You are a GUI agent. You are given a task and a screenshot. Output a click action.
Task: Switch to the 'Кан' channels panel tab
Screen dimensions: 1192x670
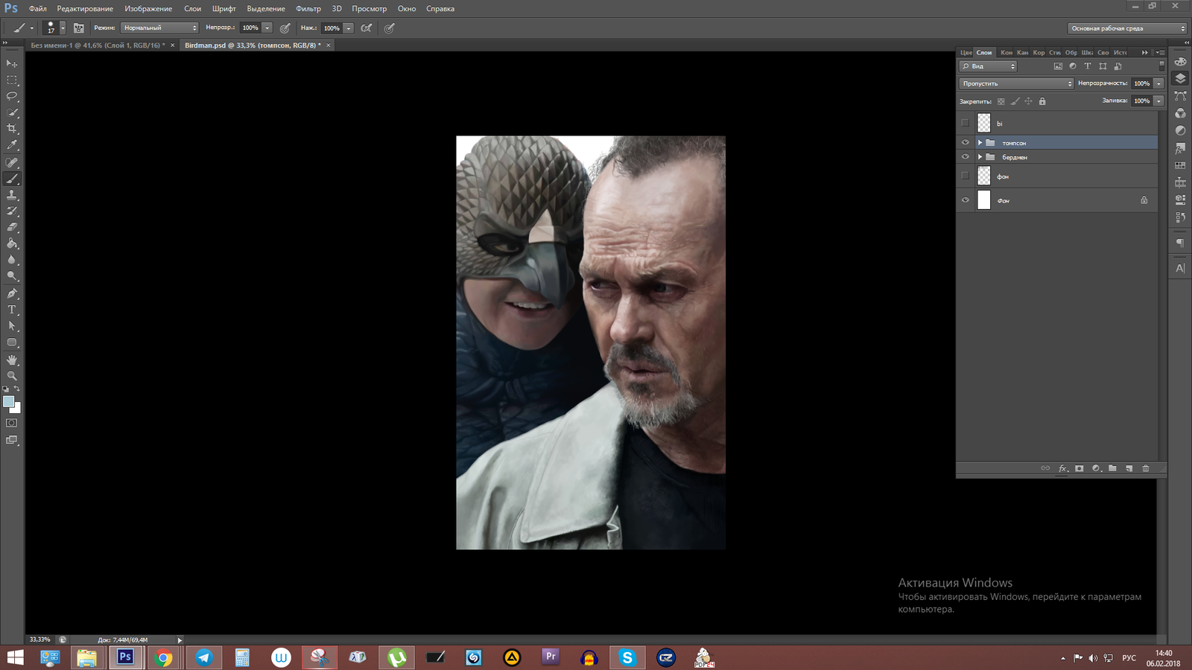(1022, 52)
